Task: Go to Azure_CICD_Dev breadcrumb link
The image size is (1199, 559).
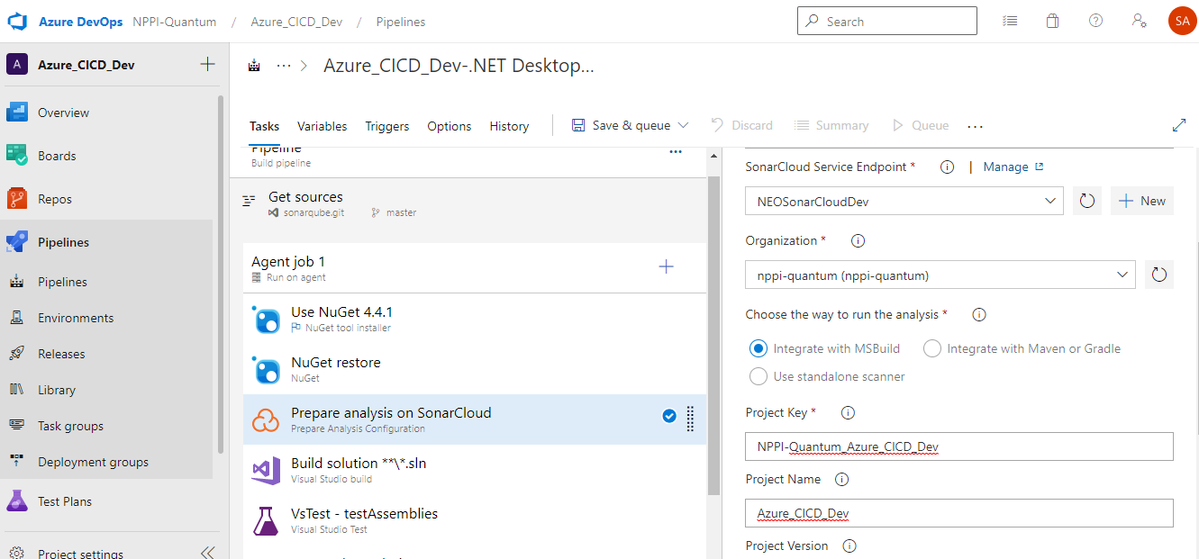Action: pos(295,22)
